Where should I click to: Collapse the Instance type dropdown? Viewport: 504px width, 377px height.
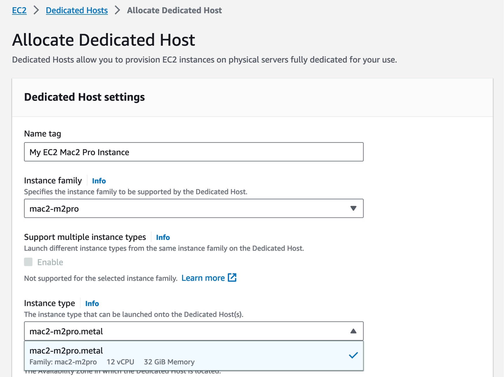194,331
